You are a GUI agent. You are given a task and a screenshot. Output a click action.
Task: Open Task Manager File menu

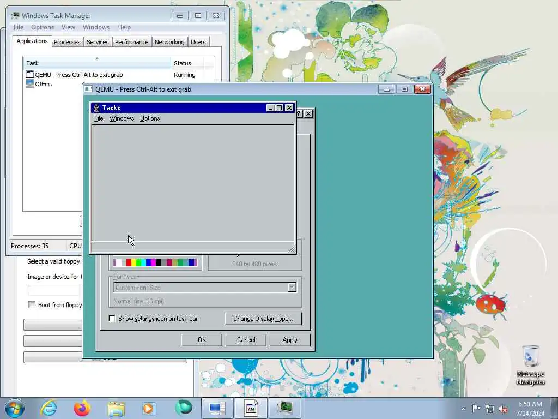(19, 27)
